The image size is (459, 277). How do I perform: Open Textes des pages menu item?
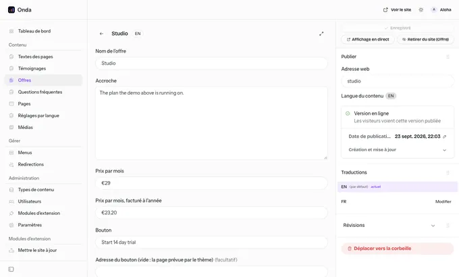pos(43,57)
